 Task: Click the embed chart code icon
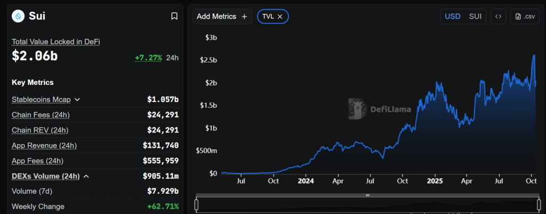[x=498, y=17]
